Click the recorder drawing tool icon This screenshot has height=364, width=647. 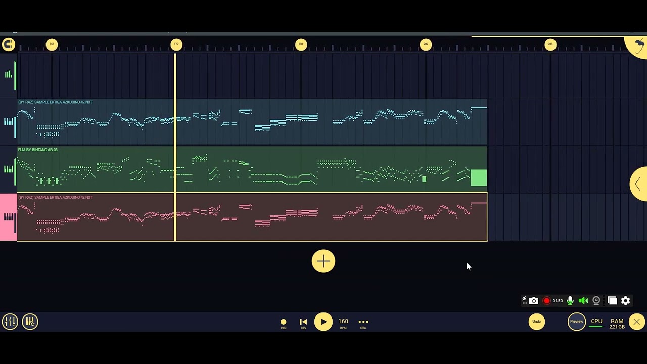524,300
